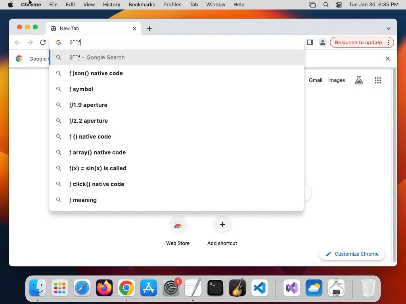Select the '∂˚˚ƒ - Google Search' suggestion
Screen dimensions: 406x304
point(176,57)
